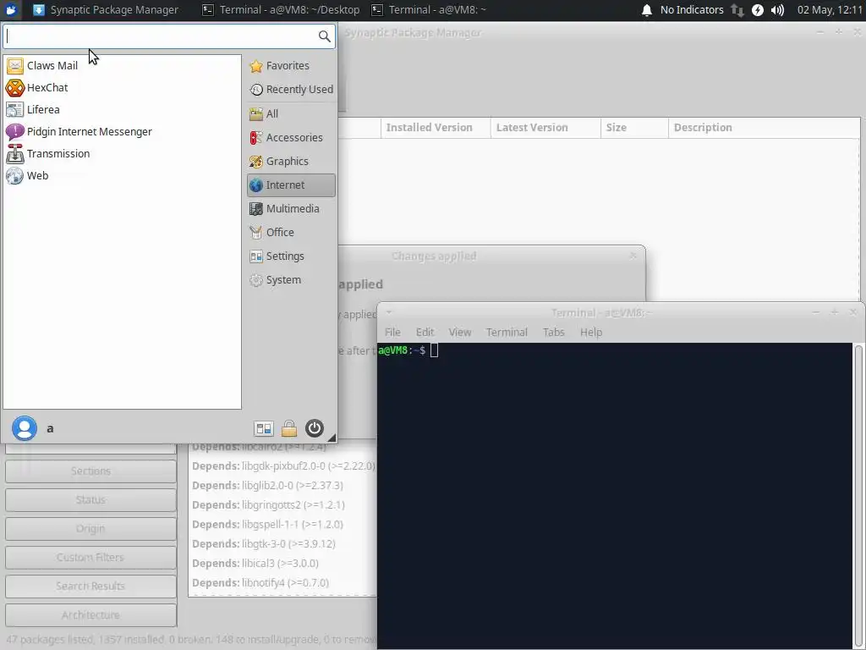Click the network connection tray icon
The width and height of the screenshot is (866, 650).
pos(737,10)
